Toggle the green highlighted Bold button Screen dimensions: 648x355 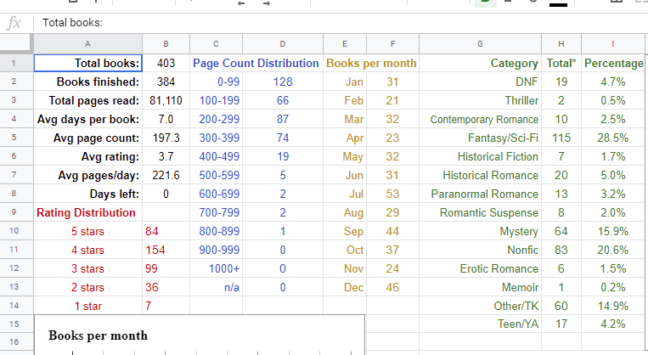pos(486,3)
